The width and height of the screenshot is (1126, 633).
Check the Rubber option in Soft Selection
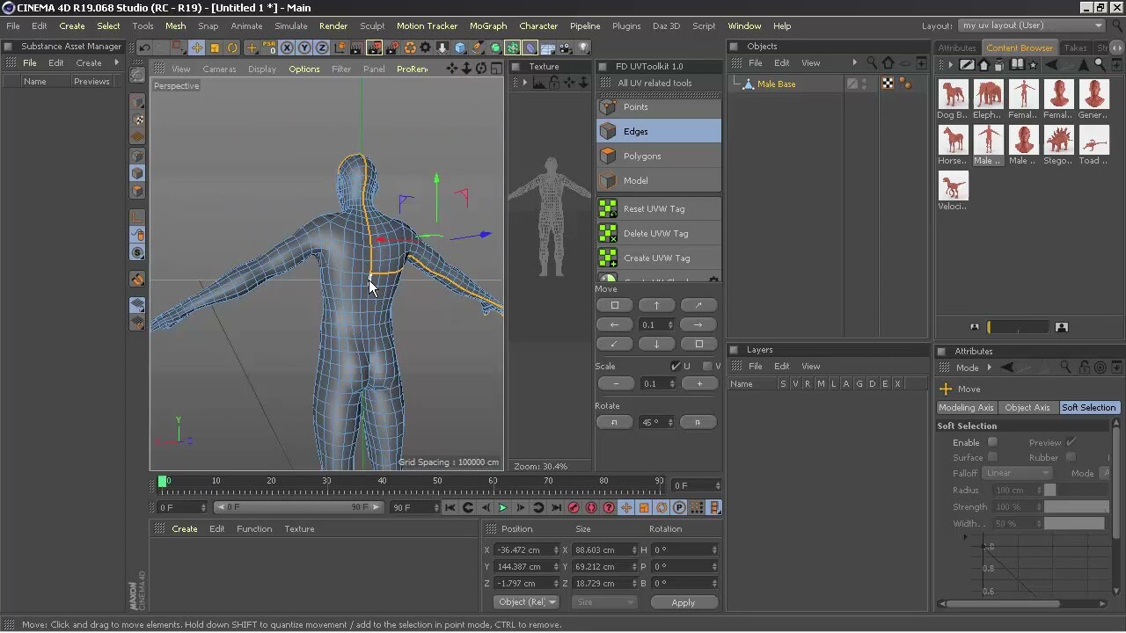click(1071, 457)
